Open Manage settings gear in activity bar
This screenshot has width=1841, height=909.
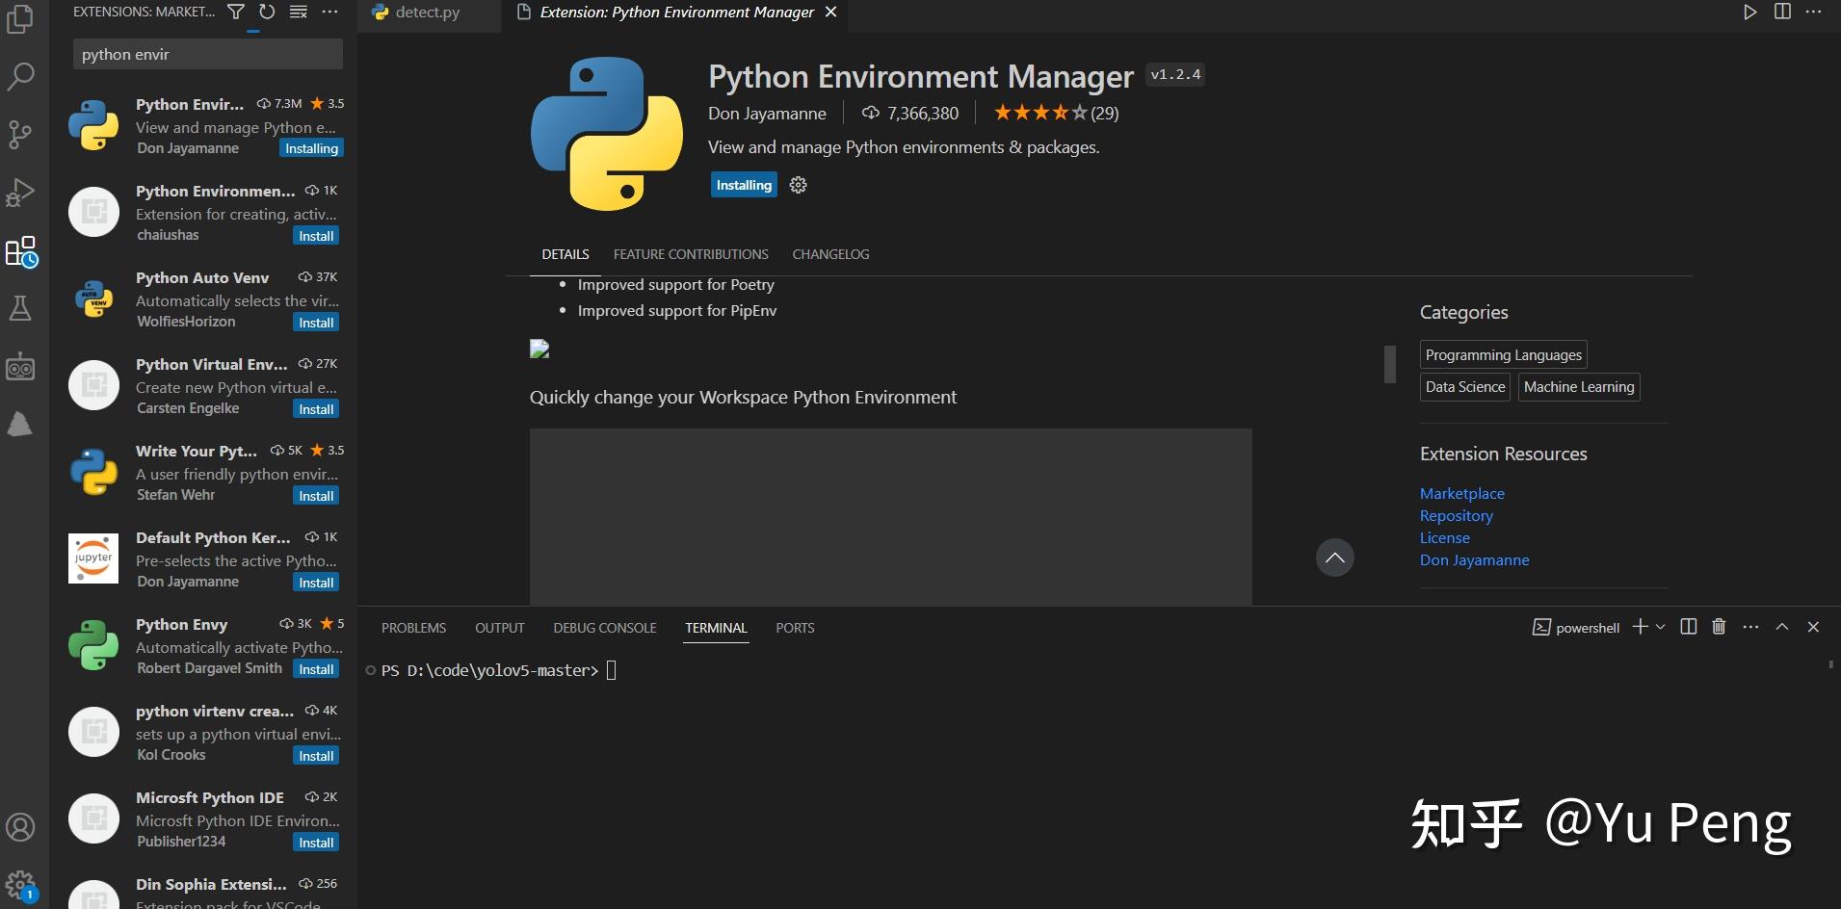coord(20,884)
